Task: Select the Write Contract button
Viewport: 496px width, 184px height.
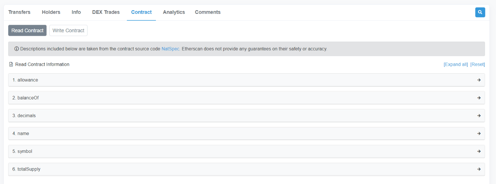Action: [x=68, y=30]
